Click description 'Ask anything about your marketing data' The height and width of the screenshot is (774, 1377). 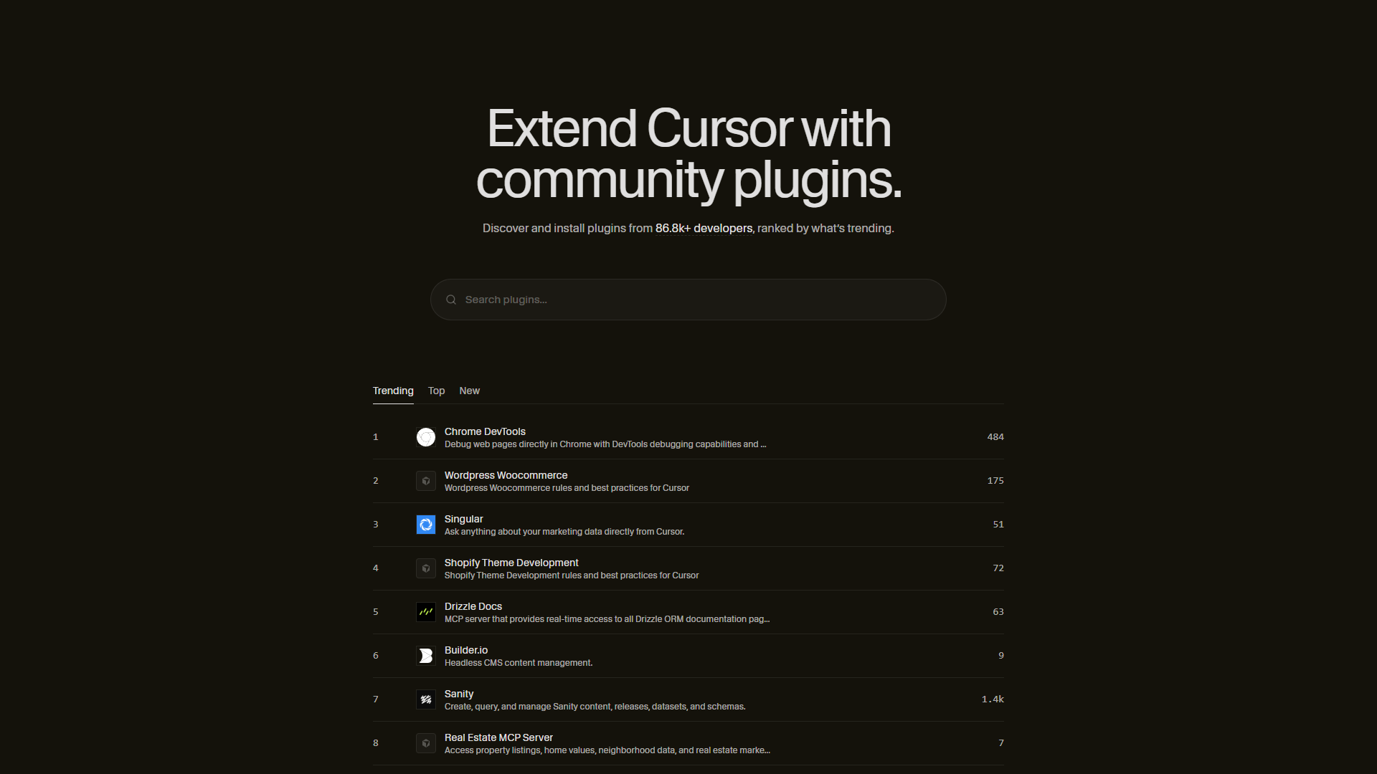[564, 532]
